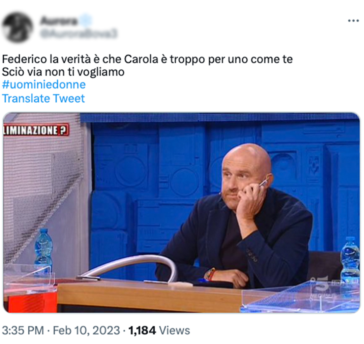Click the line 'Sciò via non ti vogliamo'
Image resolution: width=364 pixels, height=344 pixels.
coord(63,72)
